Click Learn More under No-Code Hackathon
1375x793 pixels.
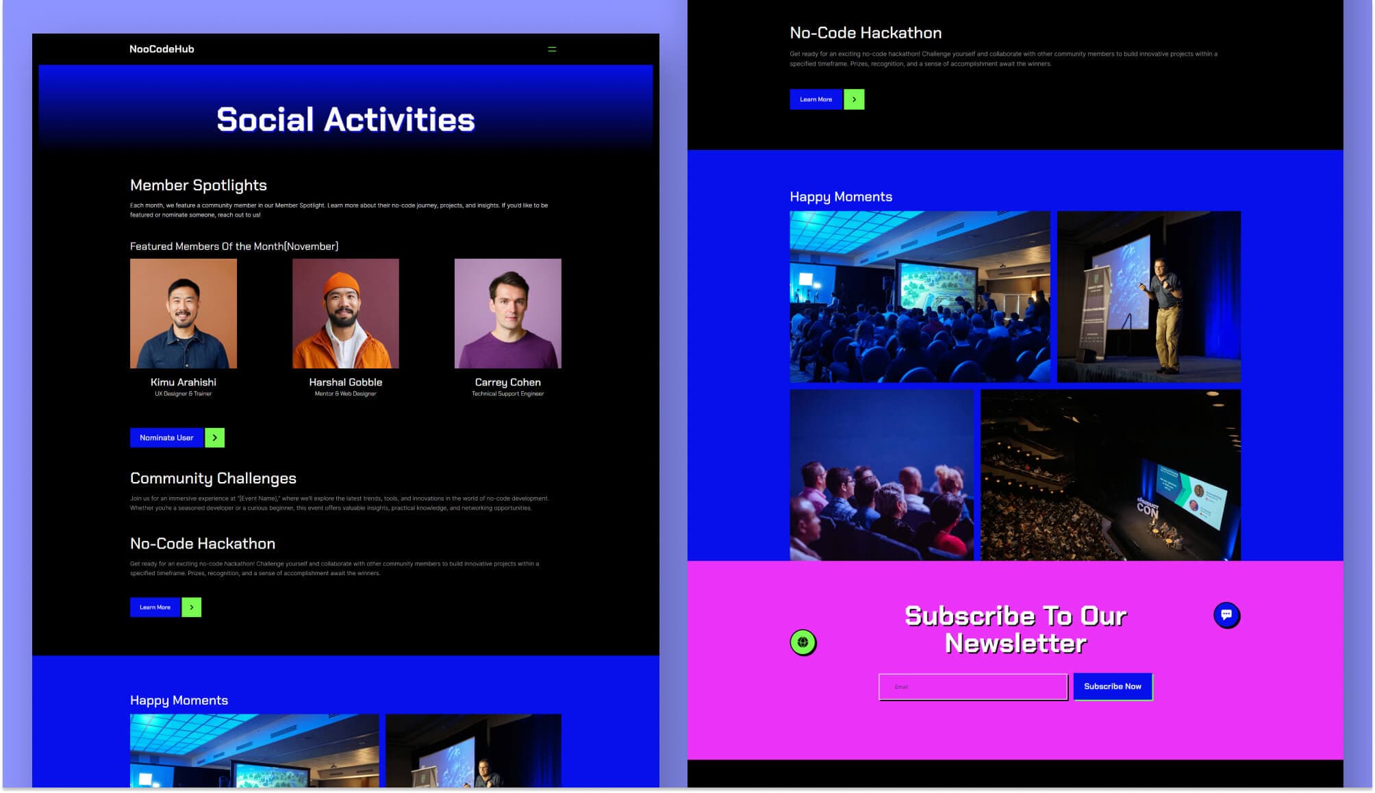tap(155, 607)
